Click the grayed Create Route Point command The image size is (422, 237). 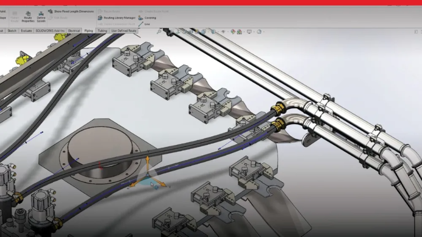(154, 11)
